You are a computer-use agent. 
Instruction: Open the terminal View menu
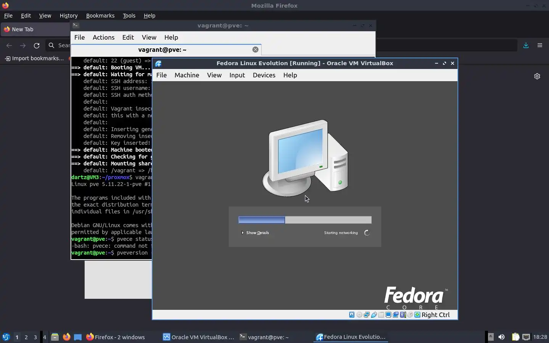coord(149,37)
